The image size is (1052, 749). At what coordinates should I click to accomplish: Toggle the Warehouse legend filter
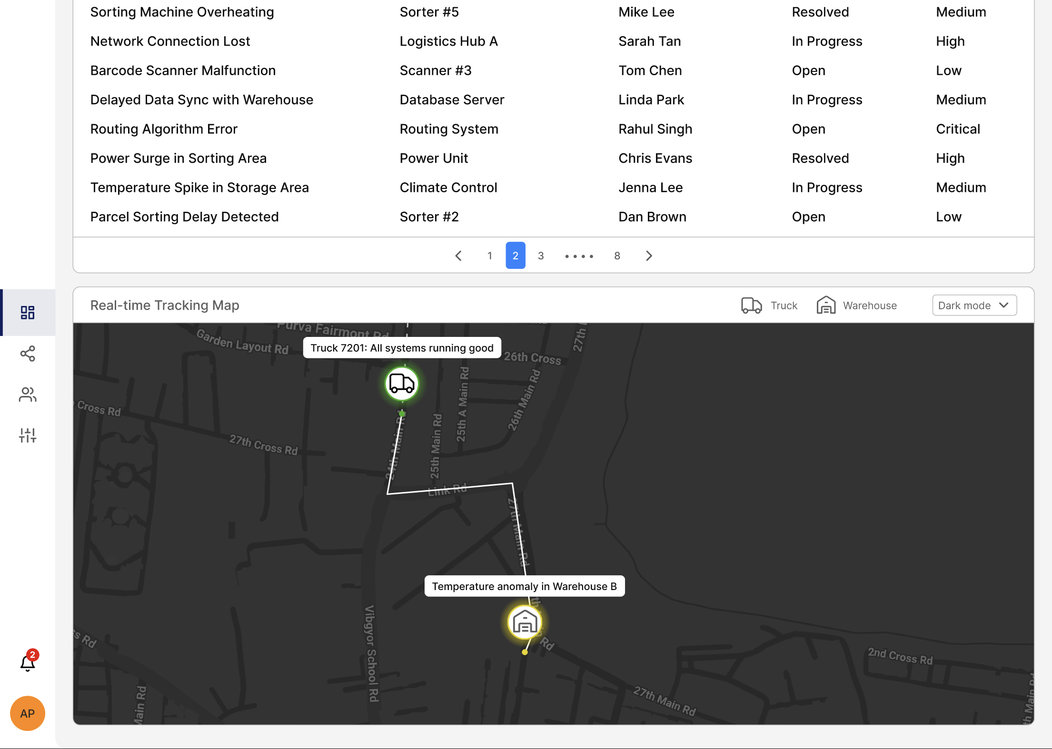coord(857,306)
